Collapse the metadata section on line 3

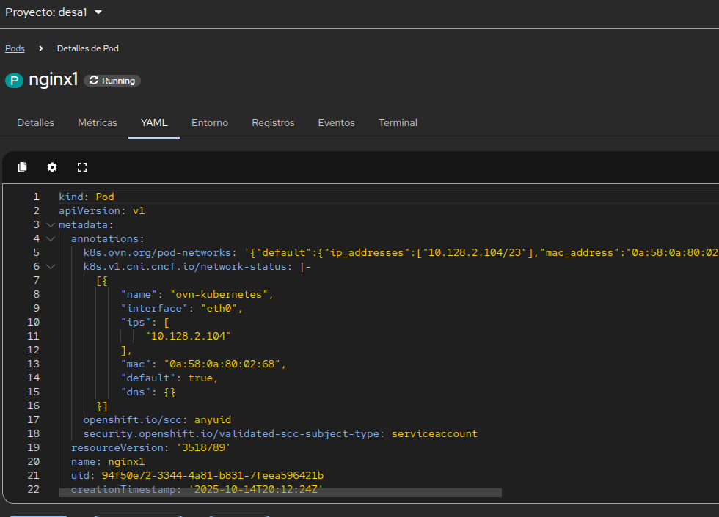(x=50, y=224)
